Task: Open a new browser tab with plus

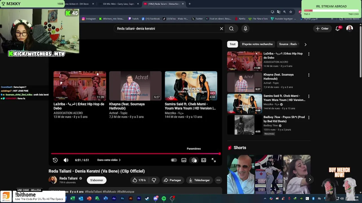Action: 190,4
